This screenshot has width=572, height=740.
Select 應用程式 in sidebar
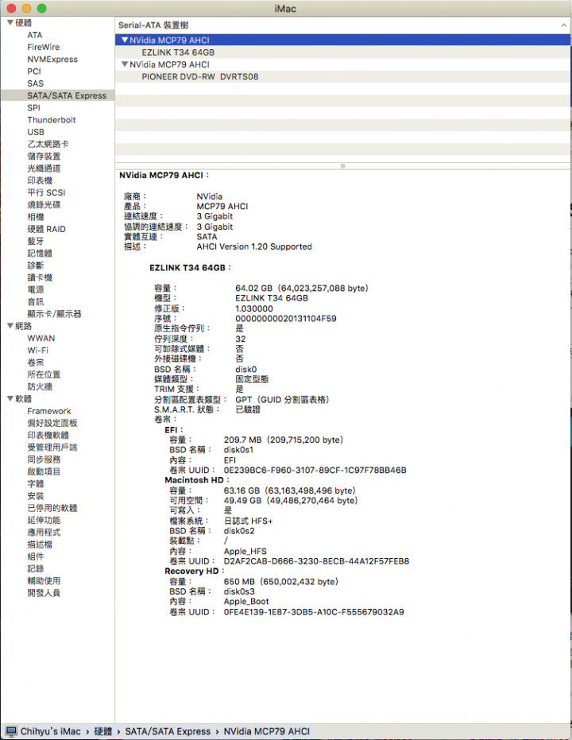tap(44, 533)
